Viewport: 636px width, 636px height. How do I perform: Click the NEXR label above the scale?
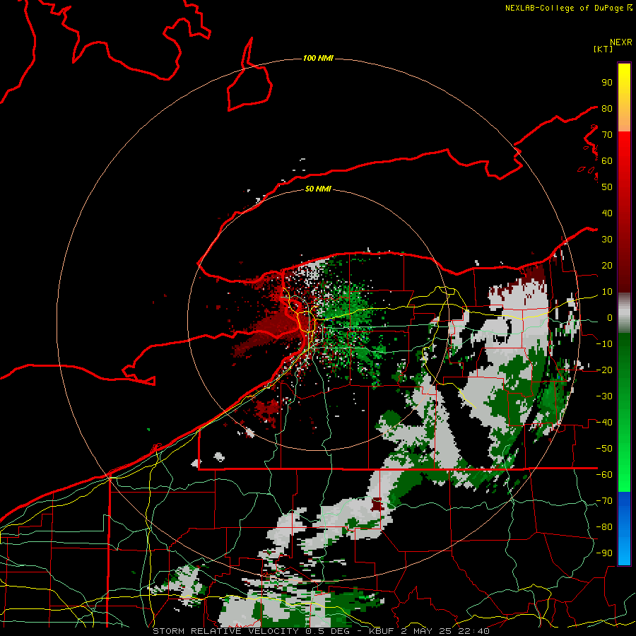621,42
